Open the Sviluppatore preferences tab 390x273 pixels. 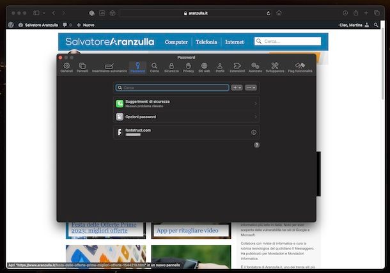point(275,68)
